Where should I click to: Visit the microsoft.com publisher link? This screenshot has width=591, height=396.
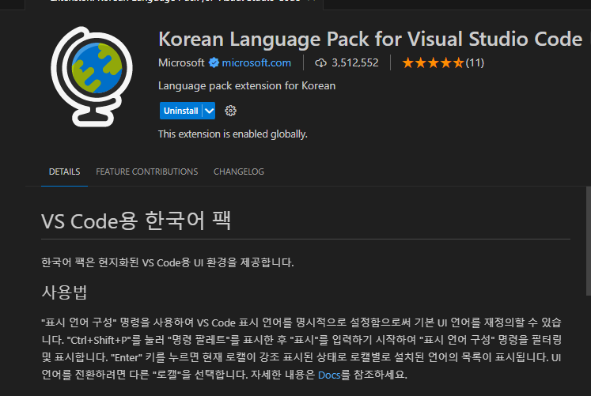(x=256, y=62)
